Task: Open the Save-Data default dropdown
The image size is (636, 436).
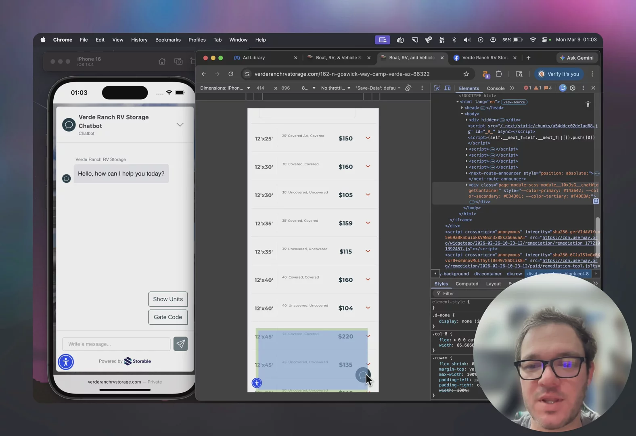Action: tap(378, 88)
